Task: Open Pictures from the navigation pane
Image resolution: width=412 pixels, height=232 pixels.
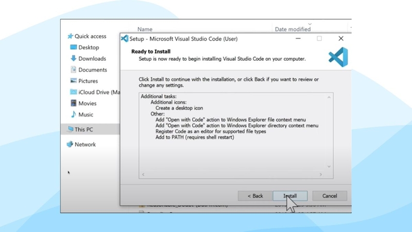Action: coord(88,81)
